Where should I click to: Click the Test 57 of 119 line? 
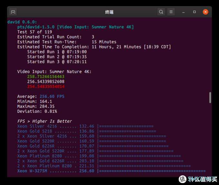(35, 32)
